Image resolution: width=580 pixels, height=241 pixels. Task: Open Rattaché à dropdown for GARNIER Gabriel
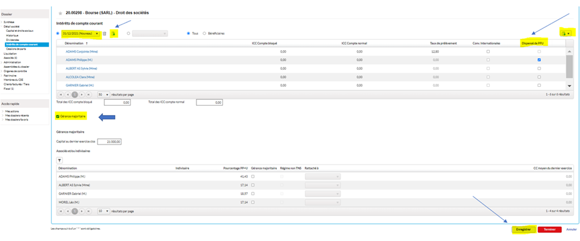click(323, 194)
